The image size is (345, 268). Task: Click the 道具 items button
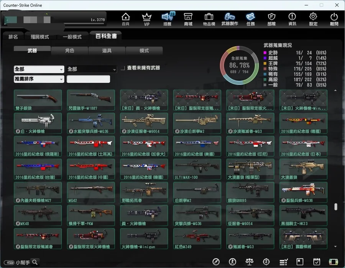(107, 50)
